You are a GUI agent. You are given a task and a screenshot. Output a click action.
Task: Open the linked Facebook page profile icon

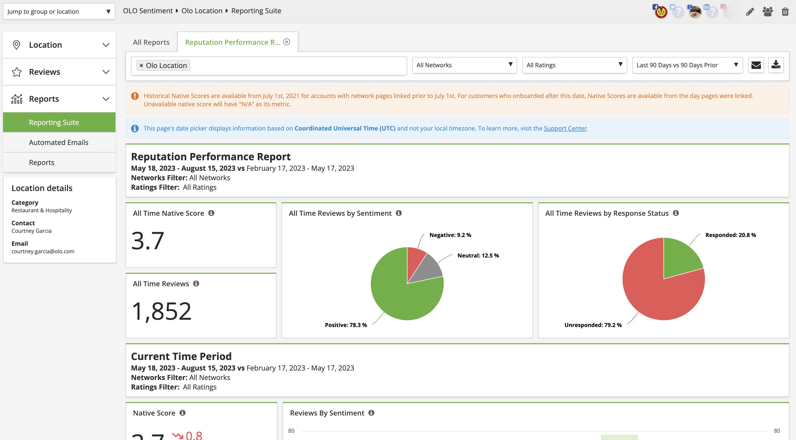660,12
